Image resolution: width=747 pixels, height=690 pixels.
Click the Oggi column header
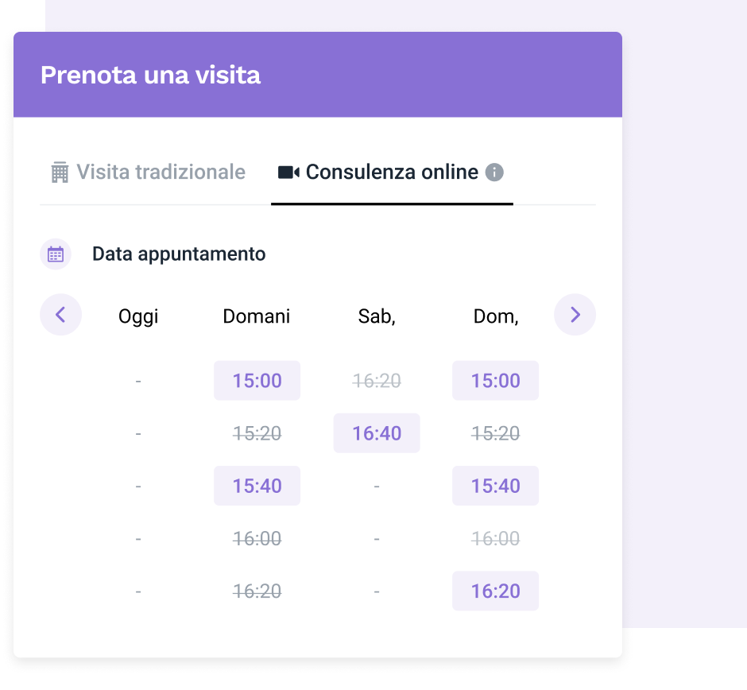[138, 316]
